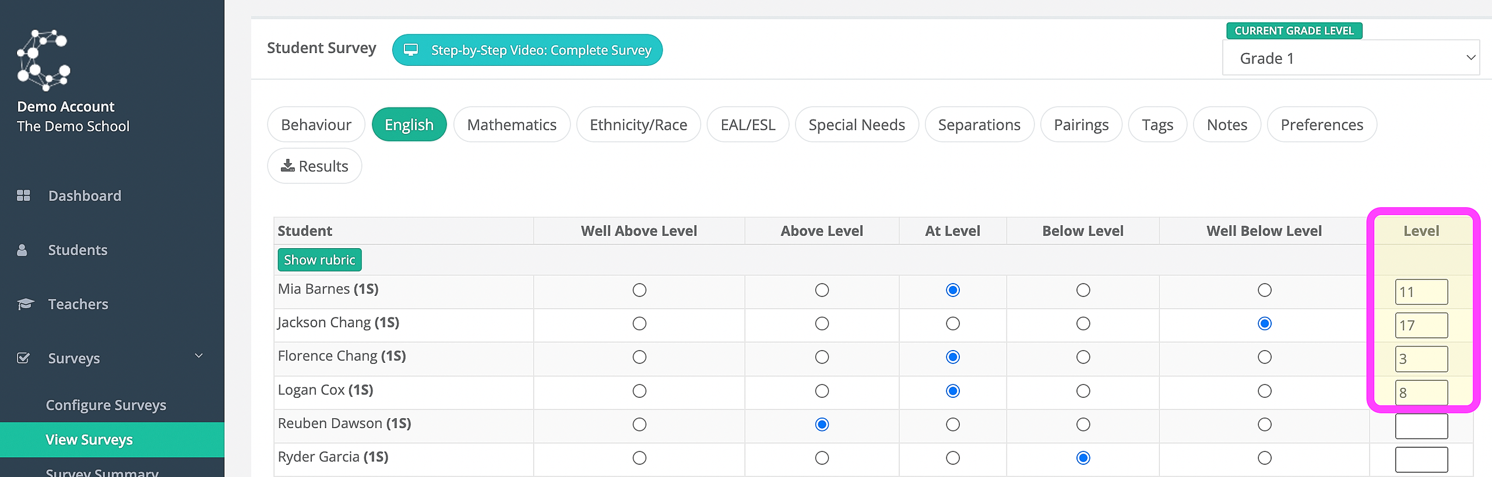Open Survey Summary in sidebar
Viewport: 1492px width, 477px height.
(x=102, y=472)
